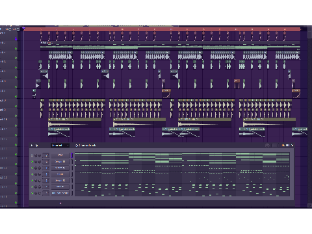
Task: Mute the sixth channel via its green LED
Action: pyautogui.click(x=32, y=187)
